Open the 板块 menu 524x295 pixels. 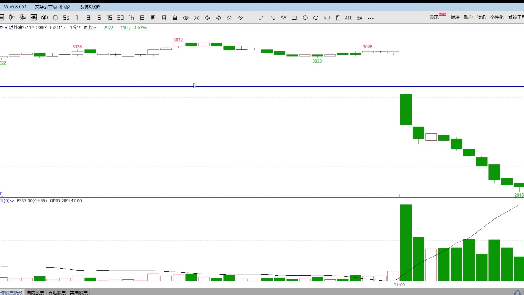click(455, 17)
